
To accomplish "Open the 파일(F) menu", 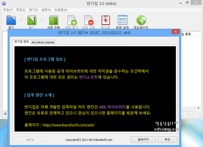I will coord(8,10).
